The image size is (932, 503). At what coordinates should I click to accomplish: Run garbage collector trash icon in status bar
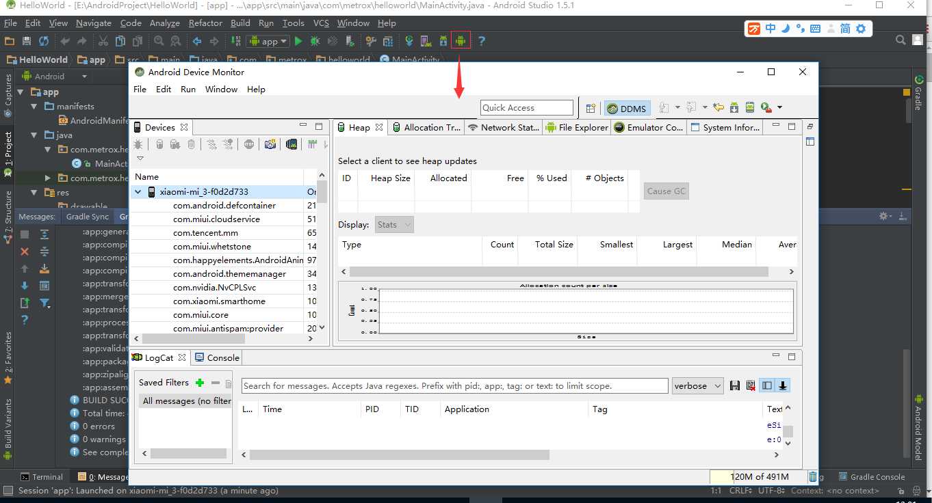(x=812, y=477)
